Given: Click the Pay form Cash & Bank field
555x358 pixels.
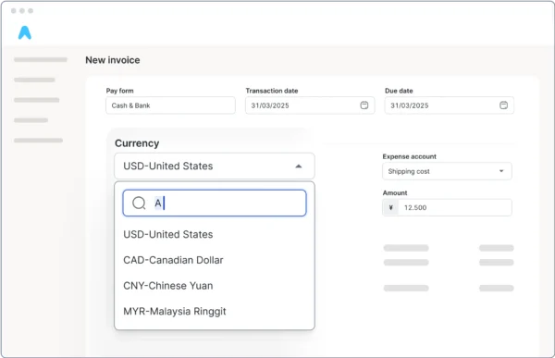Looking at the screenshot, I should click(x=170, y=105).
